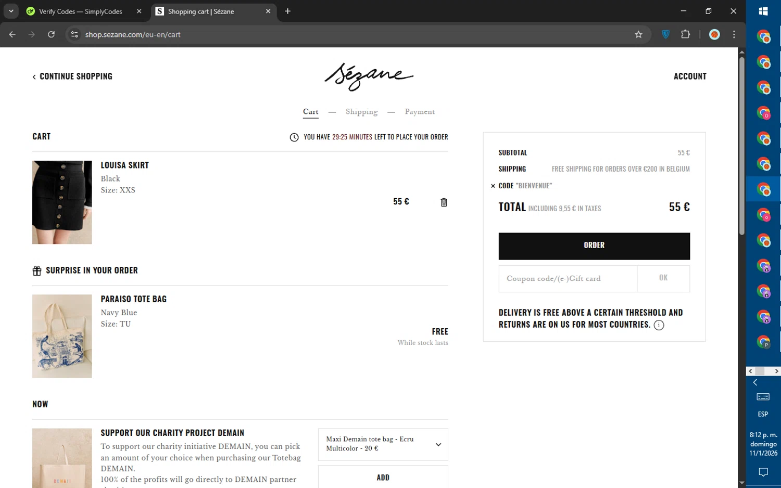Go to the Payment checkout step

(x=420, y=112)
